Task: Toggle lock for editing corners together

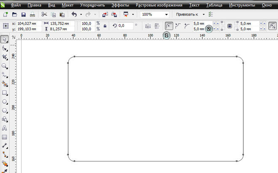Action: (230, 26)
